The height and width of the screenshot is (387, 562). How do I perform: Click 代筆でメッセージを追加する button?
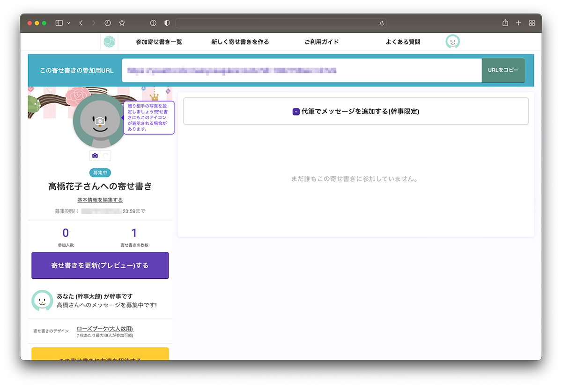(x=356, y=111)
